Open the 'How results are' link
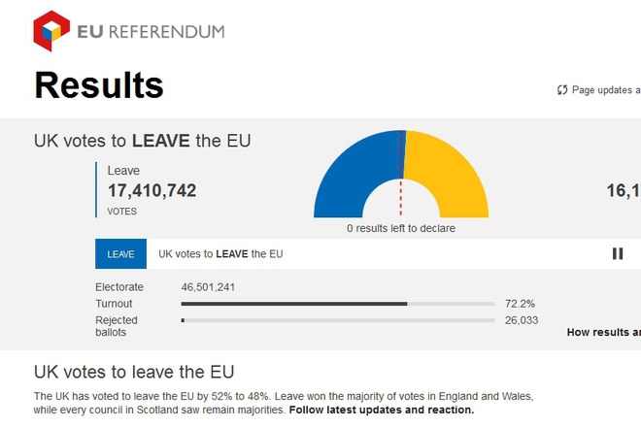Screen dimensions: 641x427 tap(604, 332)
